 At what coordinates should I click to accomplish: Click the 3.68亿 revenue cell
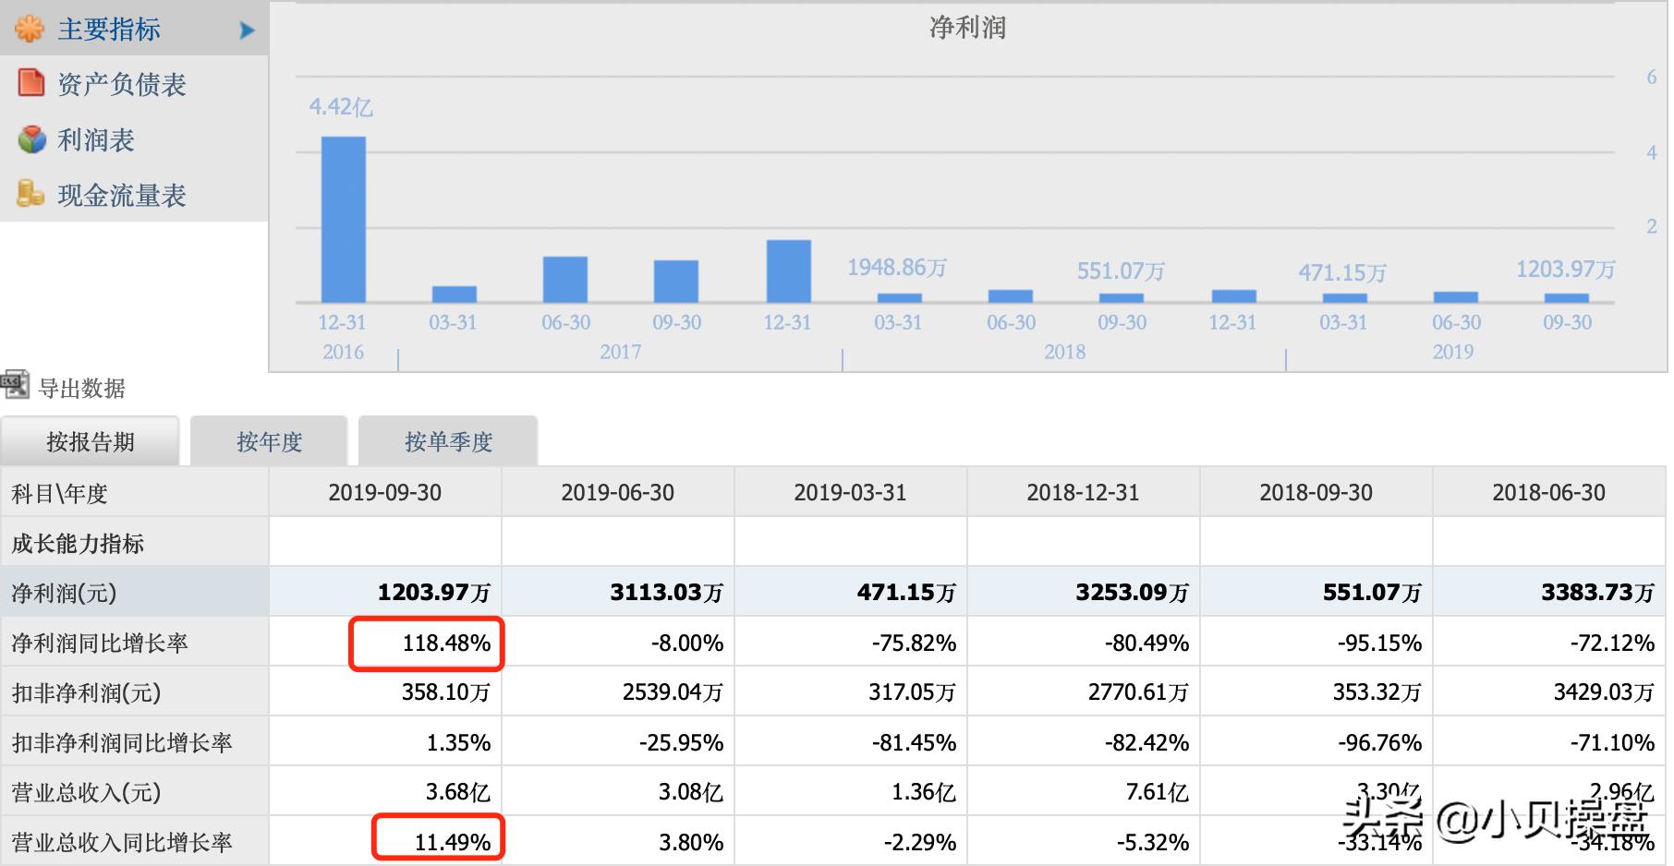click(x=385, y=792)
